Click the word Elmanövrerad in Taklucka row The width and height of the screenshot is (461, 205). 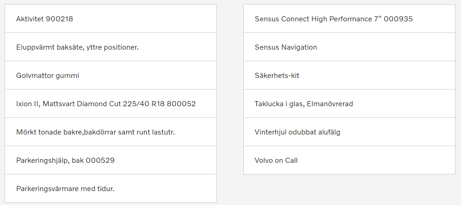[330, 104]
